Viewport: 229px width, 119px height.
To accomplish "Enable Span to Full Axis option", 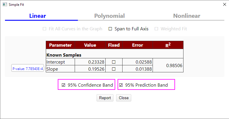I will coord(110,29).
